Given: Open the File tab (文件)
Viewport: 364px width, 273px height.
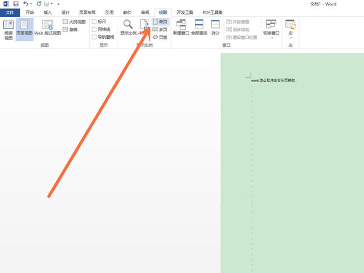Looking at the screenshot, I should pyautogui.click(x=10, y=12).
